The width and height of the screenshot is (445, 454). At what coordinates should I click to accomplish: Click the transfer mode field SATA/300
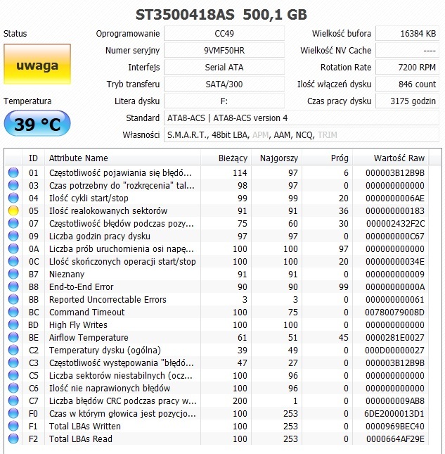point(224,84)
